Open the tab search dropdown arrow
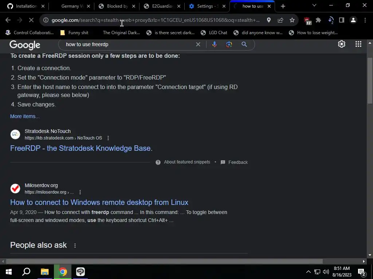Image resolution: width=373 pixels, height=279 pixels. [314, 5]
